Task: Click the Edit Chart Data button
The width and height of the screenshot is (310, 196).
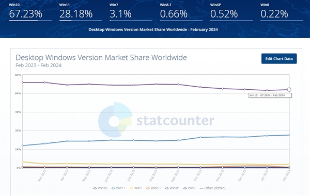Action: (279, 59)
